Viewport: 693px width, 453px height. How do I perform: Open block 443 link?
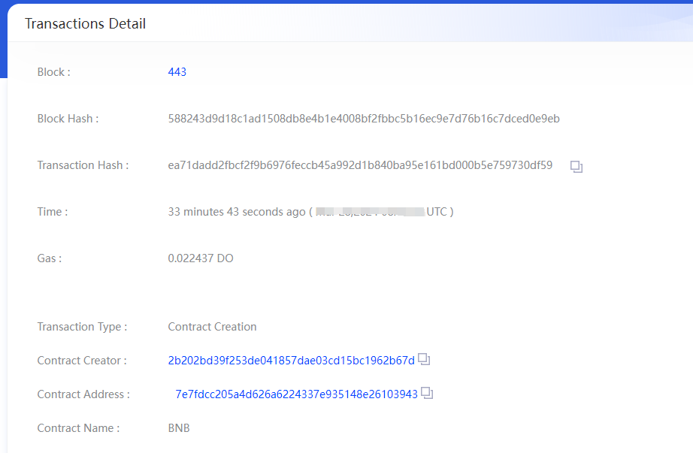click(177, 72)
